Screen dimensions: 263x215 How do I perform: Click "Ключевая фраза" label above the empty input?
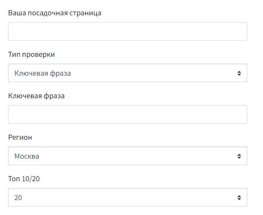tap(36, 96)
